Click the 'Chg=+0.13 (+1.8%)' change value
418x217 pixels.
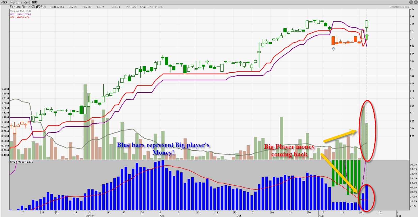pos(152,7)
